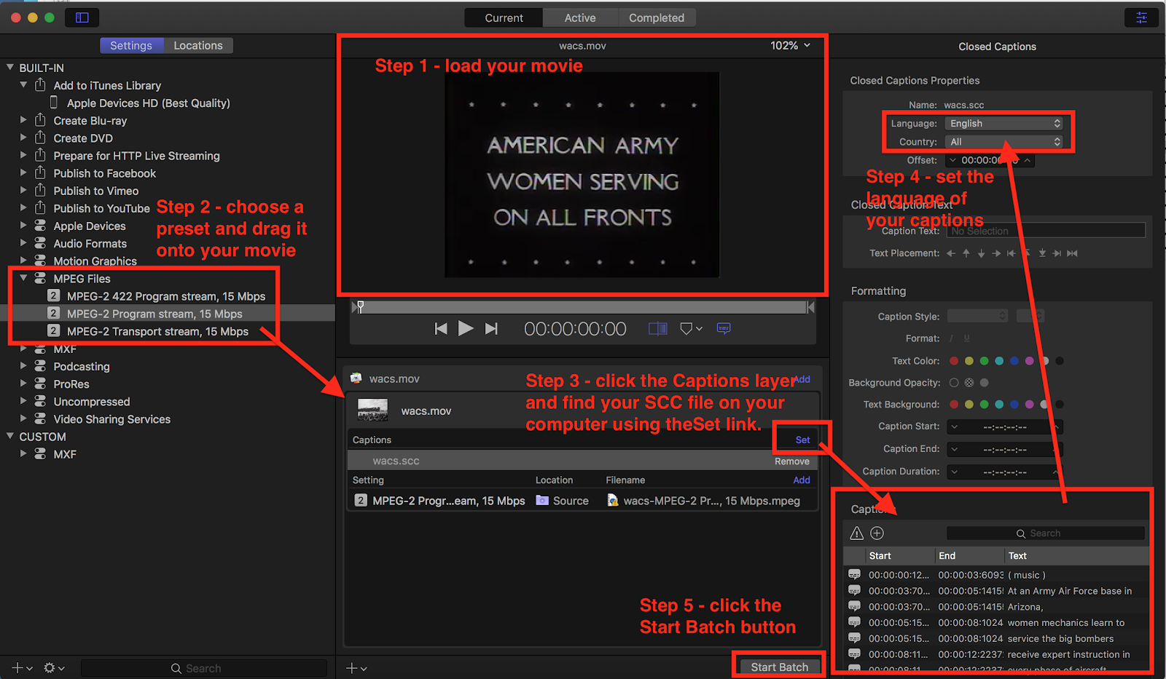Click the Apple Devices HD preset device icon
Viewport: 1166px width, 679px height.
[54, 103]
